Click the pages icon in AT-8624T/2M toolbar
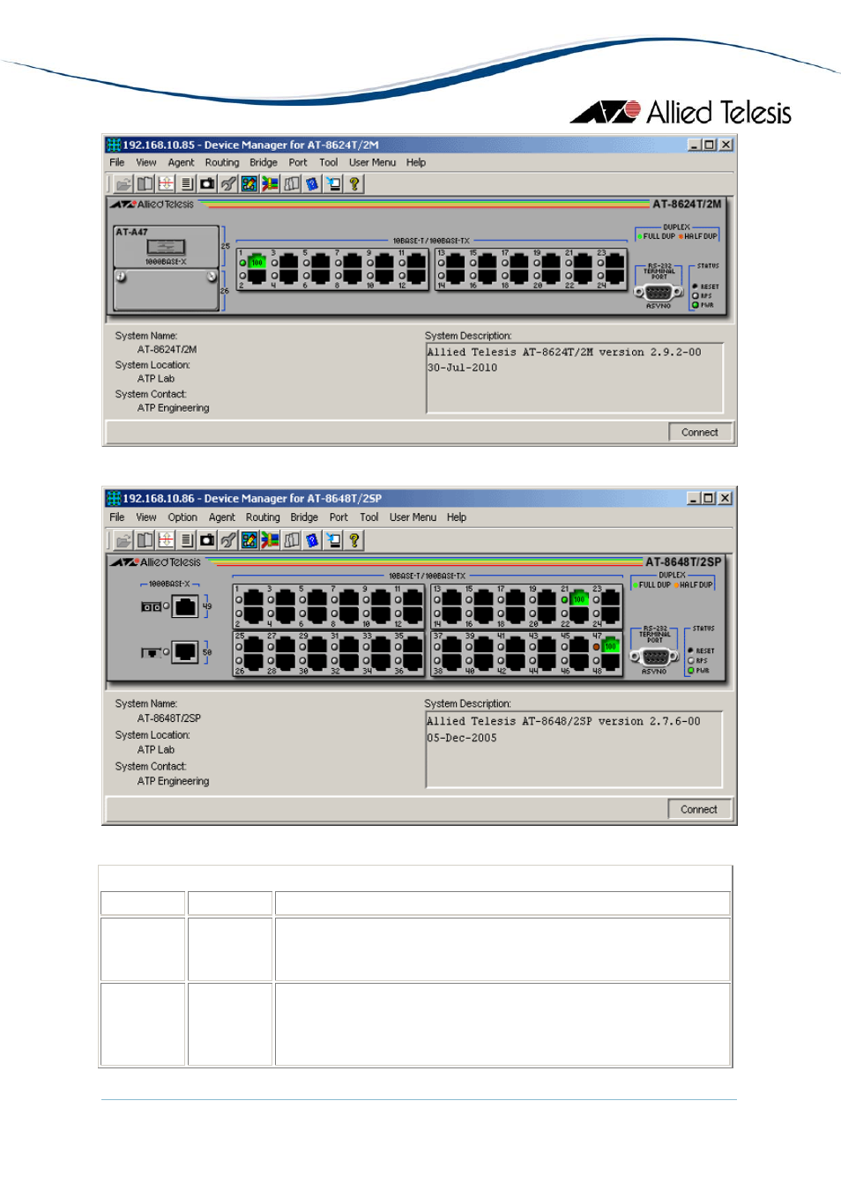The height and width of the screenshot is (1190, 841). 292,183
